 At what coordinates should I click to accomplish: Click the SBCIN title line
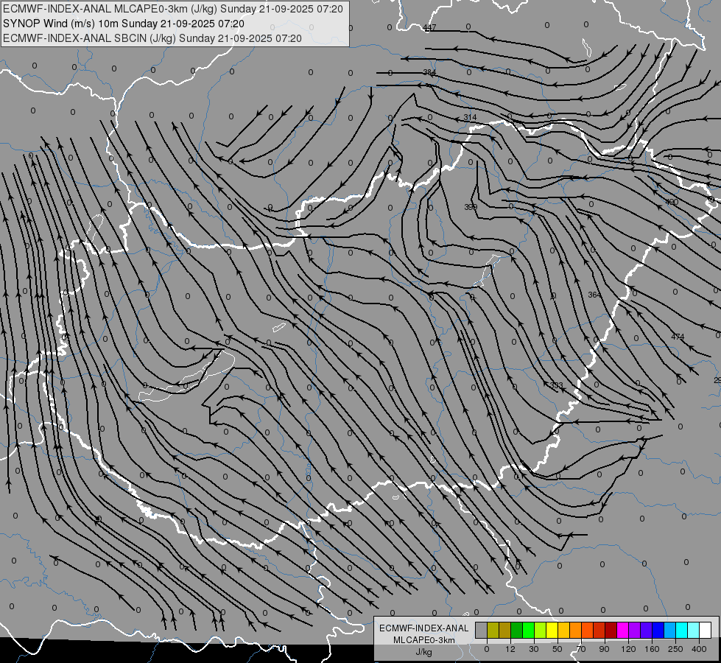pyautogui.click(x=152, y=38)
